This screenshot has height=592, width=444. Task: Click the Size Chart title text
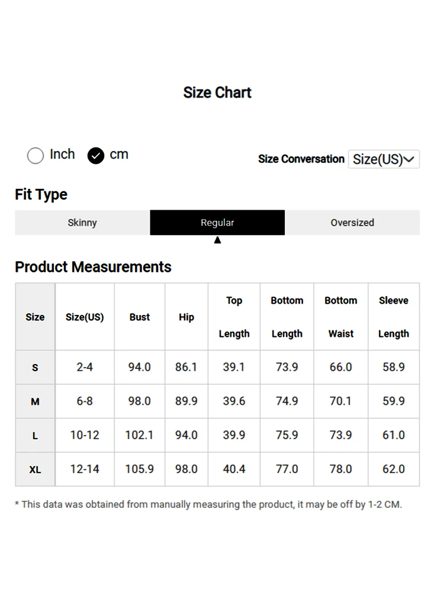point(217,92)
